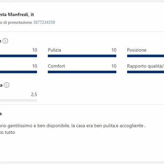This screenshot has height=164, width=164.
Task: Select the Comfort rating bar
Action: (x=82, y=72)
